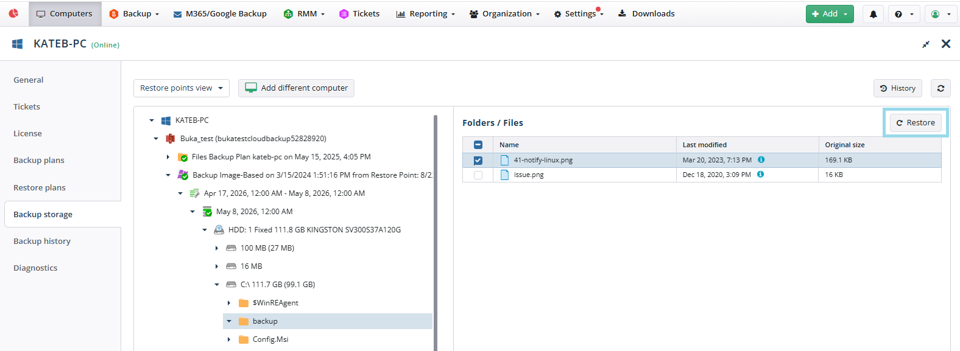Open the green Add dropdown

click(830, 14)
